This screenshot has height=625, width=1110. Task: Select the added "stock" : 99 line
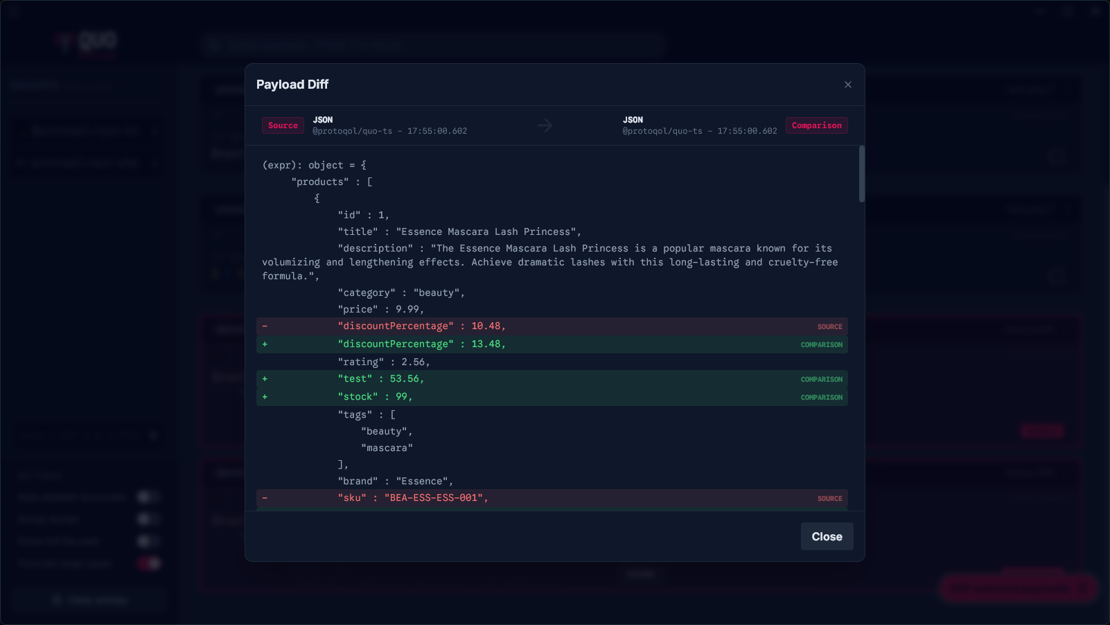tap(552, 397)
